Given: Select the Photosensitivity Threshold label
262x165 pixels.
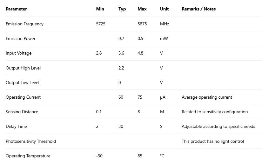Looking at the screenshot, I should [x=30, y=141].
